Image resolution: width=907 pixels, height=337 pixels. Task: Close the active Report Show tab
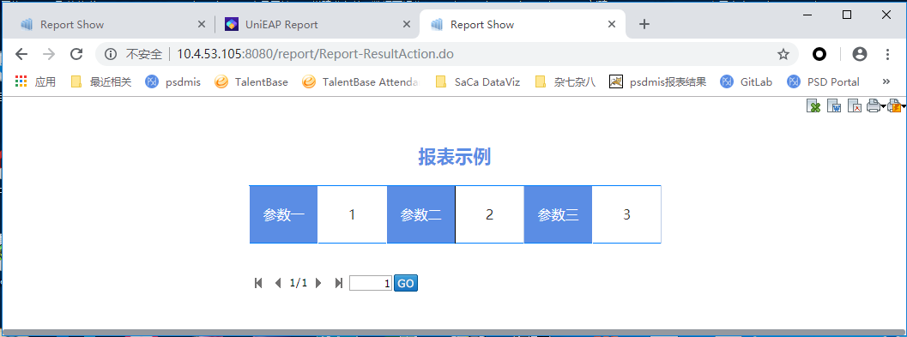pos(612,24)
